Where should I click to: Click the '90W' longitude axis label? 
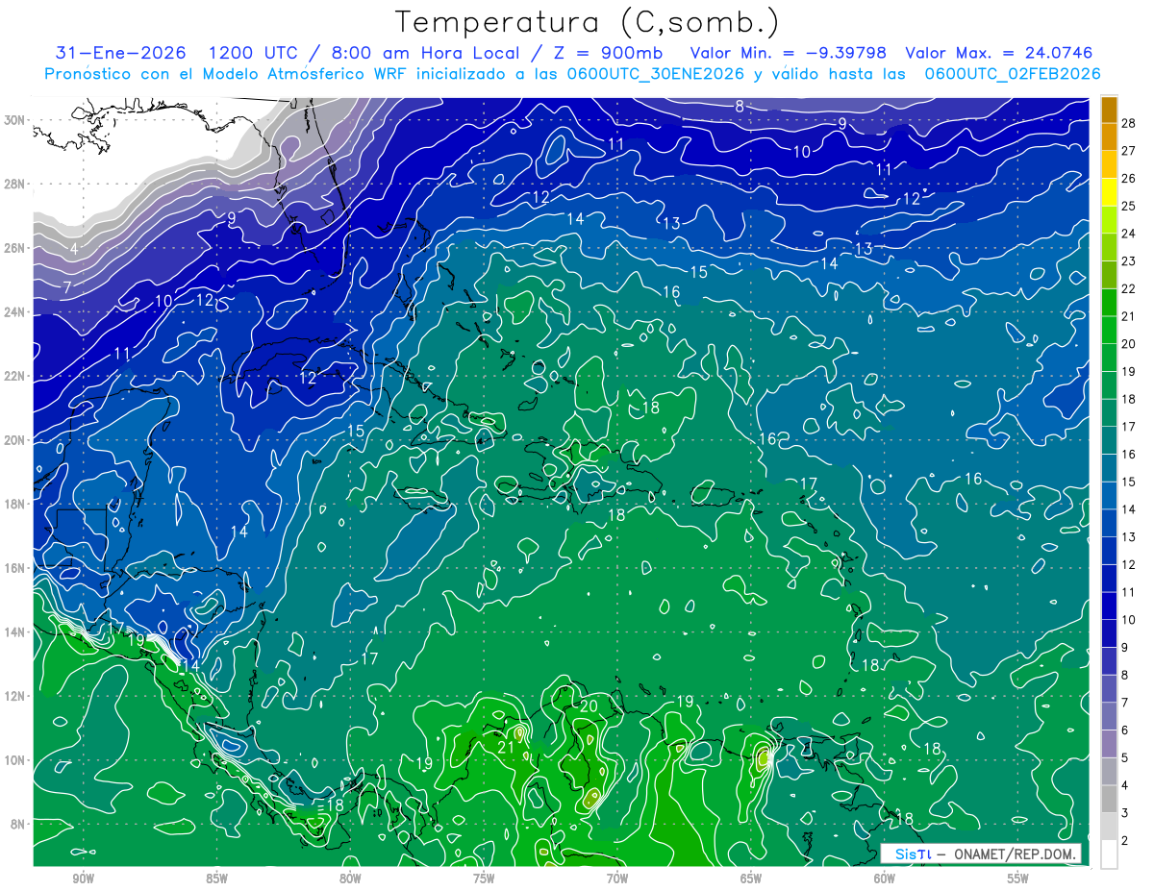[x=83, y=879]
